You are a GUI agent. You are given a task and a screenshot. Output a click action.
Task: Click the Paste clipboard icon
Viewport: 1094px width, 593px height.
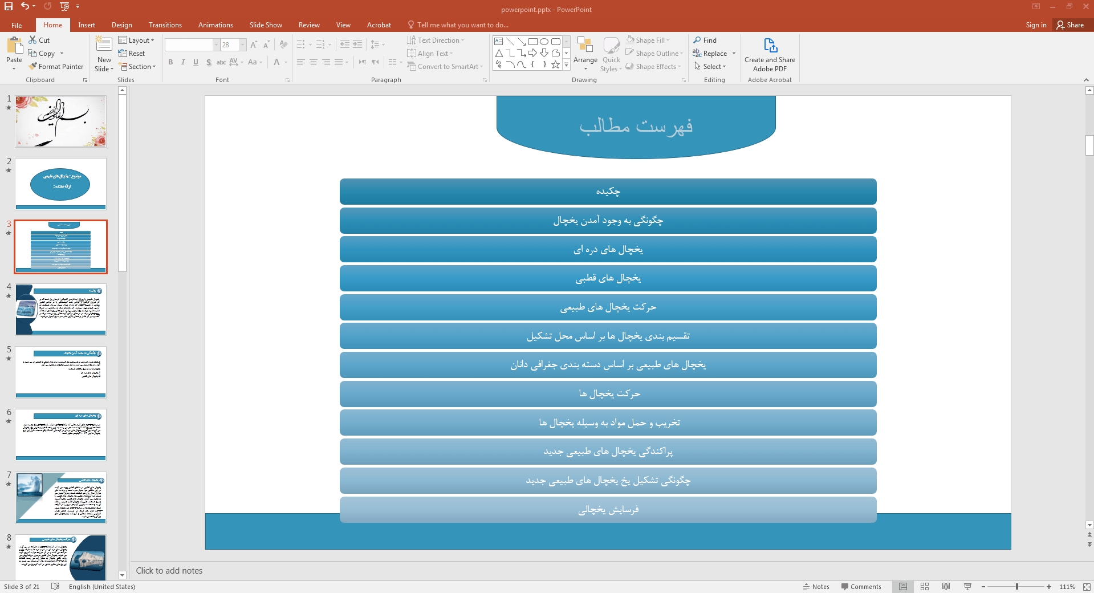(x=14, y=46)
